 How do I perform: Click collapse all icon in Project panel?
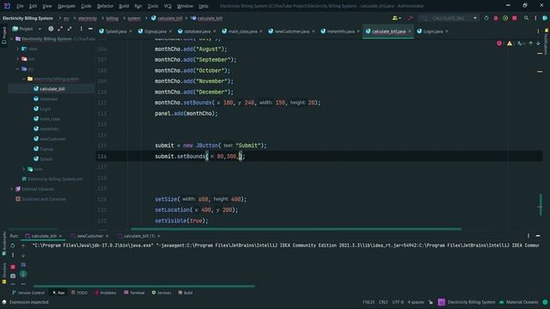[x=70, y=28]
